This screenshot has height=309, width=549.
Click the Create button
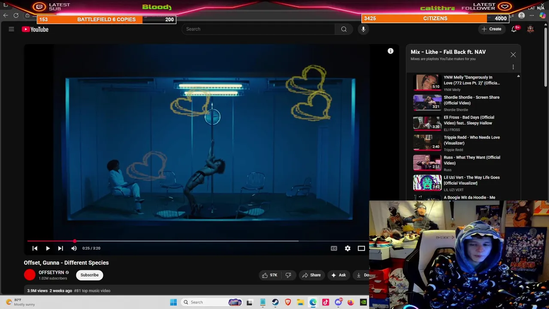(x=492, y=29)
